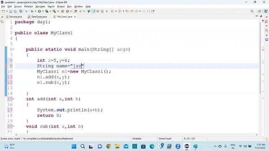Click the tip lightbulb in status bar
The width and height of the screenshot is (269, 151).
(266, 139)
